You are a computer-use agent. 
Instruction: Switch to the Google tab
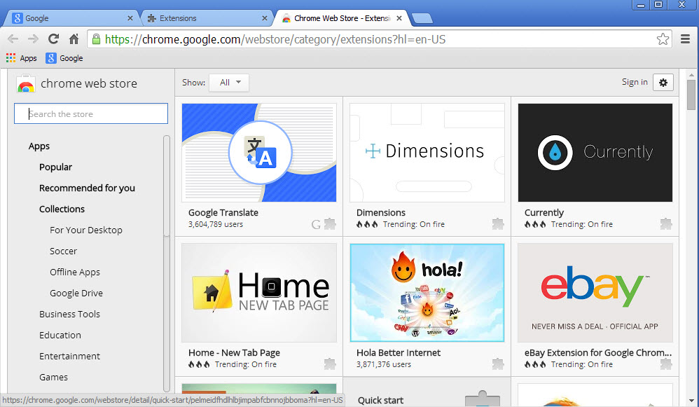point(73,18)
